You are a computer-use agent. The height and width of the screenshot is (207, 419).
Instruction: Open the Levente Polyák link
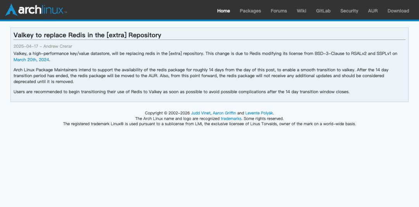click(259, 113)
